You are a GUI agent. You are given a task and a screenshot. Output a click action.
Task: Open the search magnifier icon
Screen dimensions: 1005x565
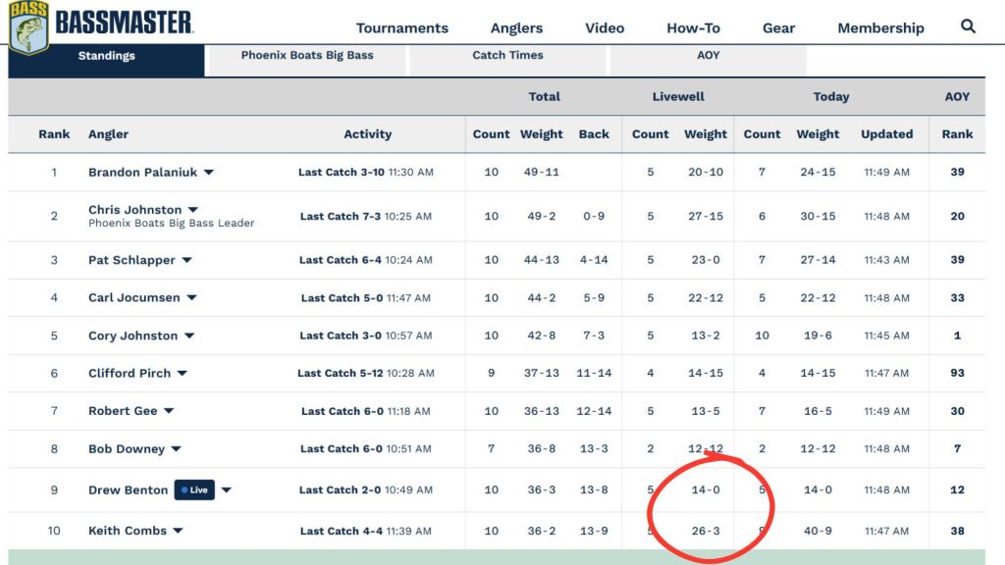tap(968, 26)
